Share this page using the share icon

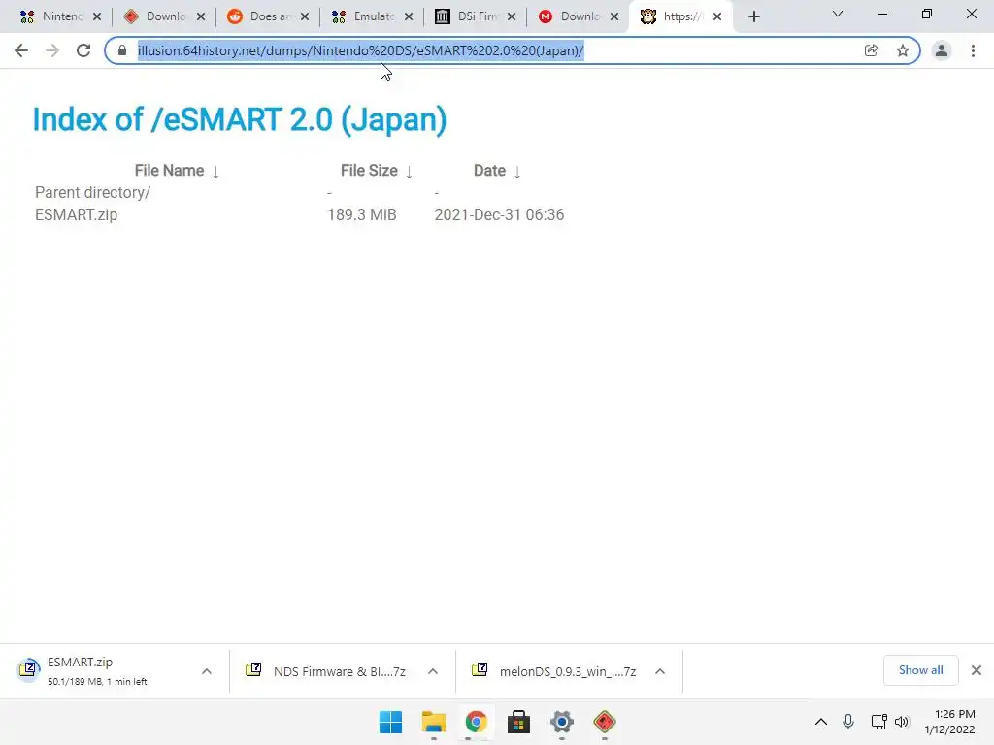pos(872,50)
